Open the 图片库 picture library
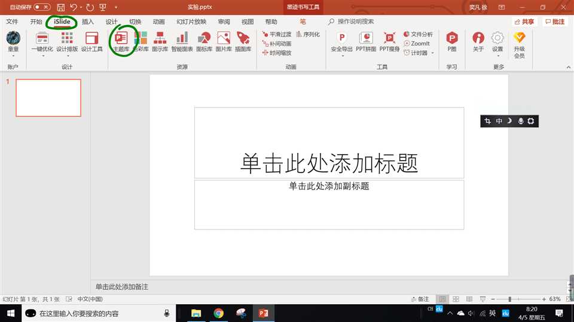574x322 pixels. 223,42
